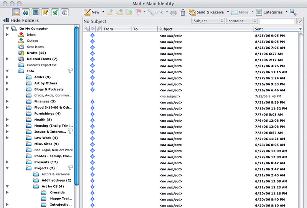
Task: Sort messages by Sent column header
Action: pyautogui.click(x=275, y=29)
